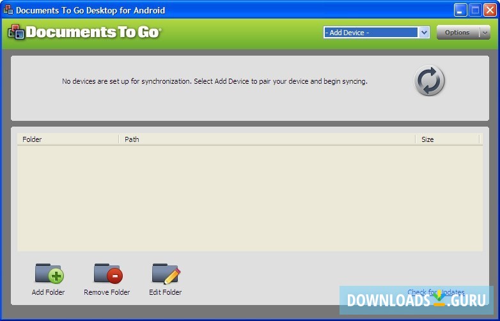Close the Documents To Go window
Image resolution: width=500 pixels, height=321 pixels.
pyautogui.click(x=490, y=10)
